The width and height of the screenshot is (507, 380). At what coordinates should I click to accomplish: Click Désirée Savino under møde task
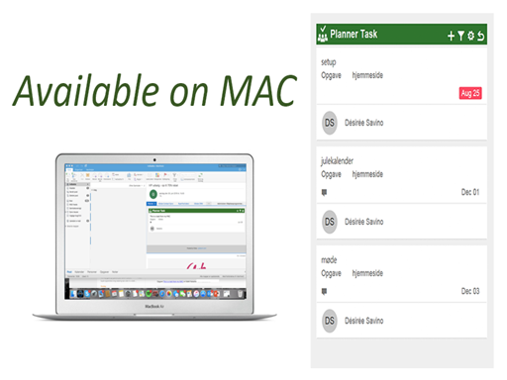[364, 321]
